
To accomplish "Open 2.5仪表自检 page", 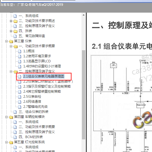I will [32, 96].
